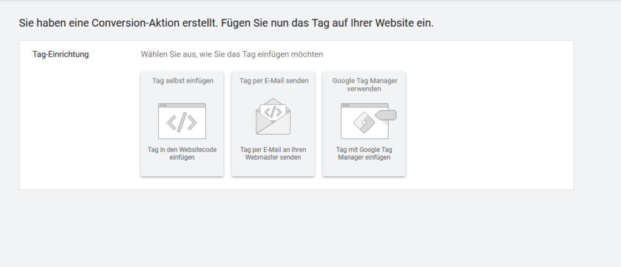
Task: Click the browser title bar dots in first card
Action: pyautogui.click(x=163, y=106)
